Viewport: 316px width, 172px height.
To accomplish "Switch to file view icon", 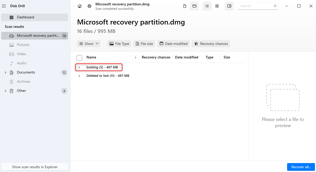I will tap(185, 6).
